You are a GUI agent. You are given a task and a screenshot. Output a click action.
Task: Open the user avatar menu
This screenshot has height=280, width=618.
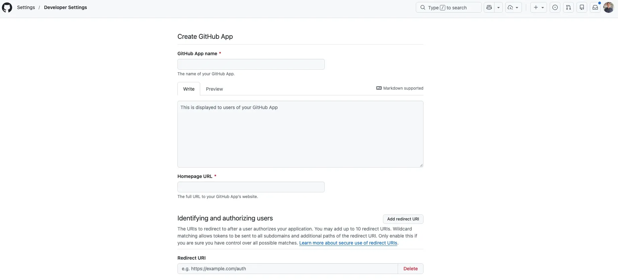(608, 7)
